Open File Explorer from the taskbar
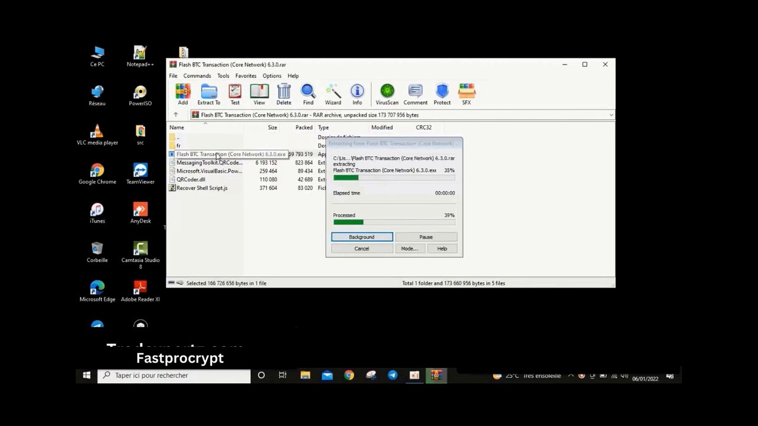Viewport: 758px width, 426px height. (x=305, y=375)
